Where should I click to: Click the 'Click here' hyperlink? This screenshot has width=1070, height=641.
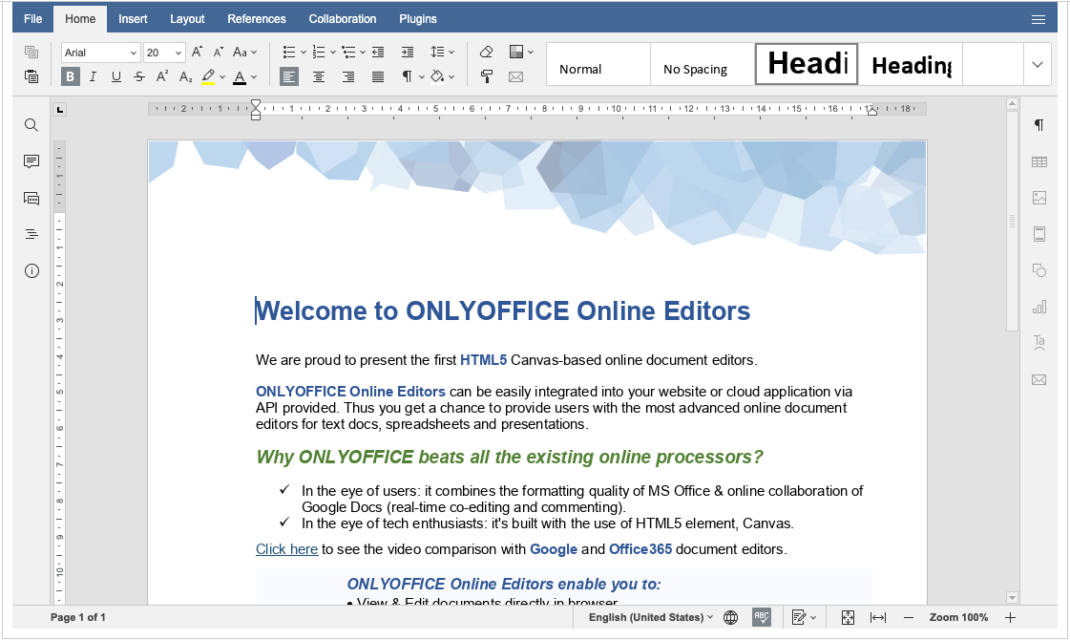286,549
